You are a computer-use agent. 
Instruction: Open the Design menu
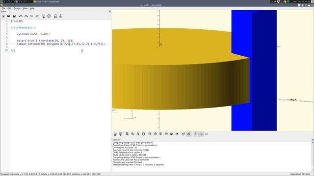pyautogui.click(x=17, y=8)
